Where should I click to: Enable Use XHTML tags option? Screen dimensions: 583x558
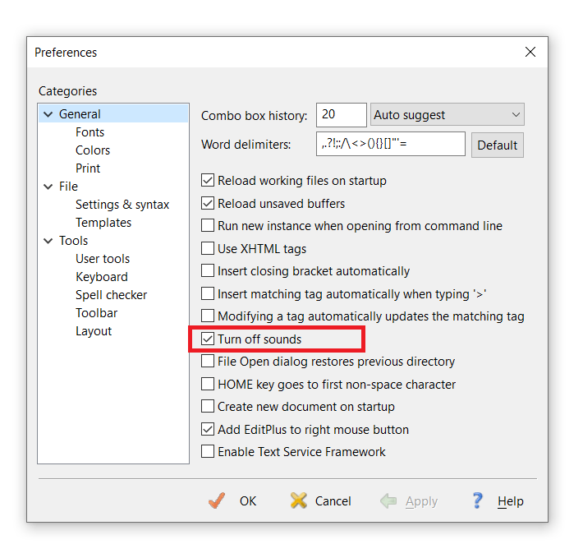click(x=209, y=248)
